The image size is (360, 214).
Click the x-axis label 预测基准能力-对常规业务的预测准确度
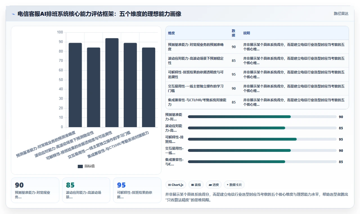[46, 144]
